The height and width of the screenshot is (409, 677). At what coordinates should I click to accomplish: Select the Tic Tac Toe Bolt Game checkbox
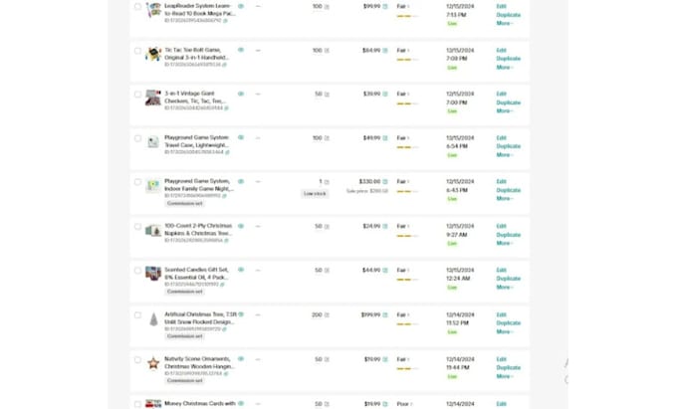pyautogui.click(x=138, y=50)
